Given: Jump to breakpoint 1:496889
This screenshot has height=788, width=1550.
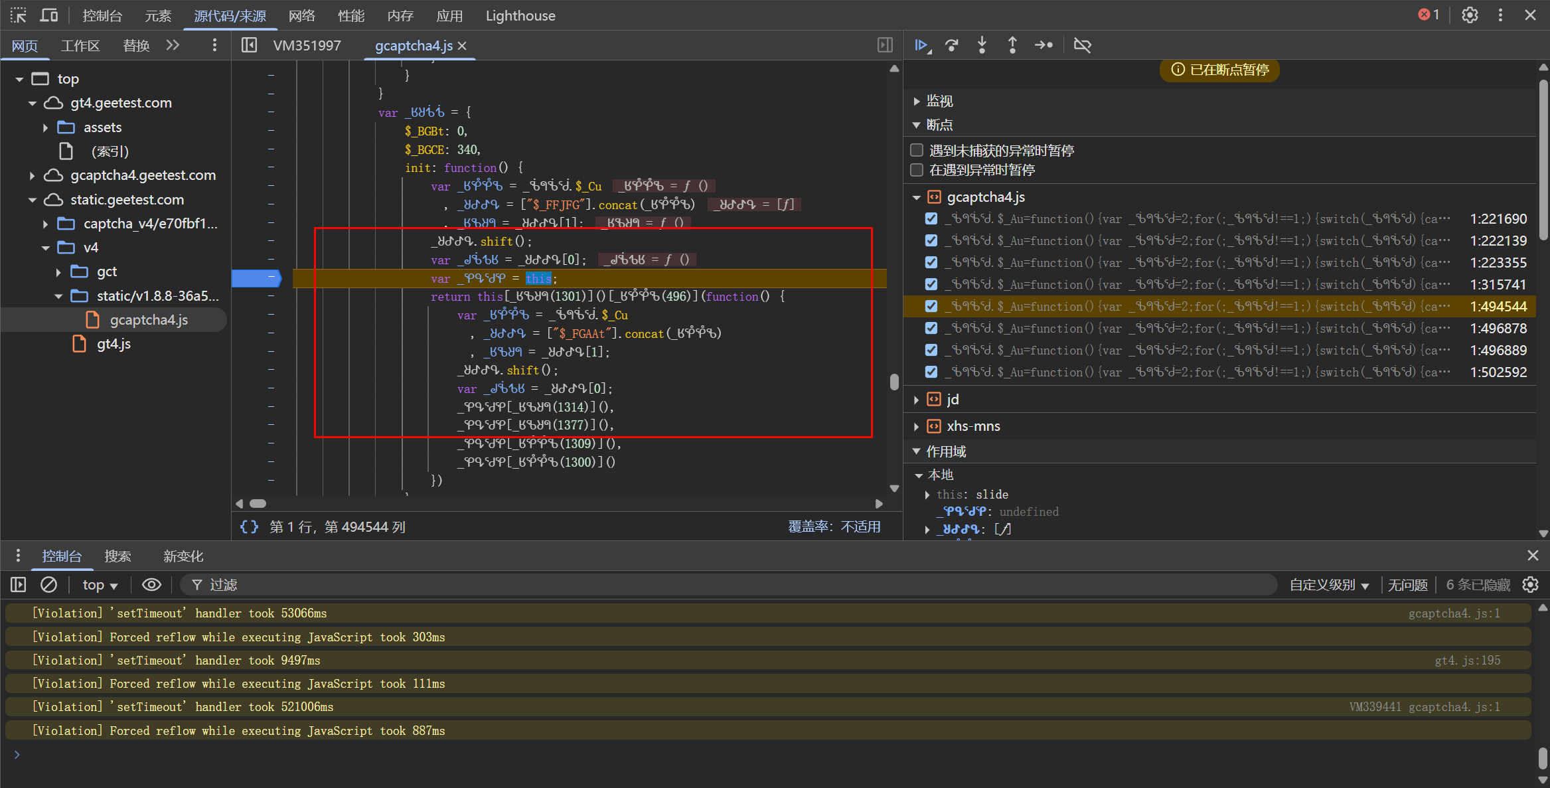Looking at the screenshot, I should point(1498,350).
